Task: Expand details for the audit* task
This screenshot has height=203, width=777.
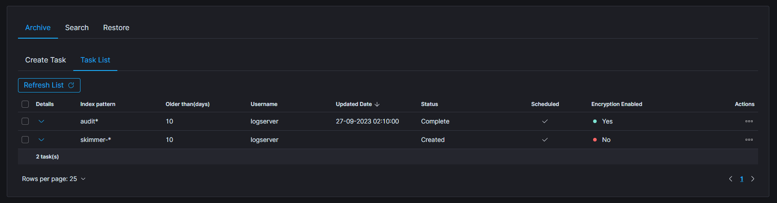Action: pyautogui.click(x=41, y=121)
